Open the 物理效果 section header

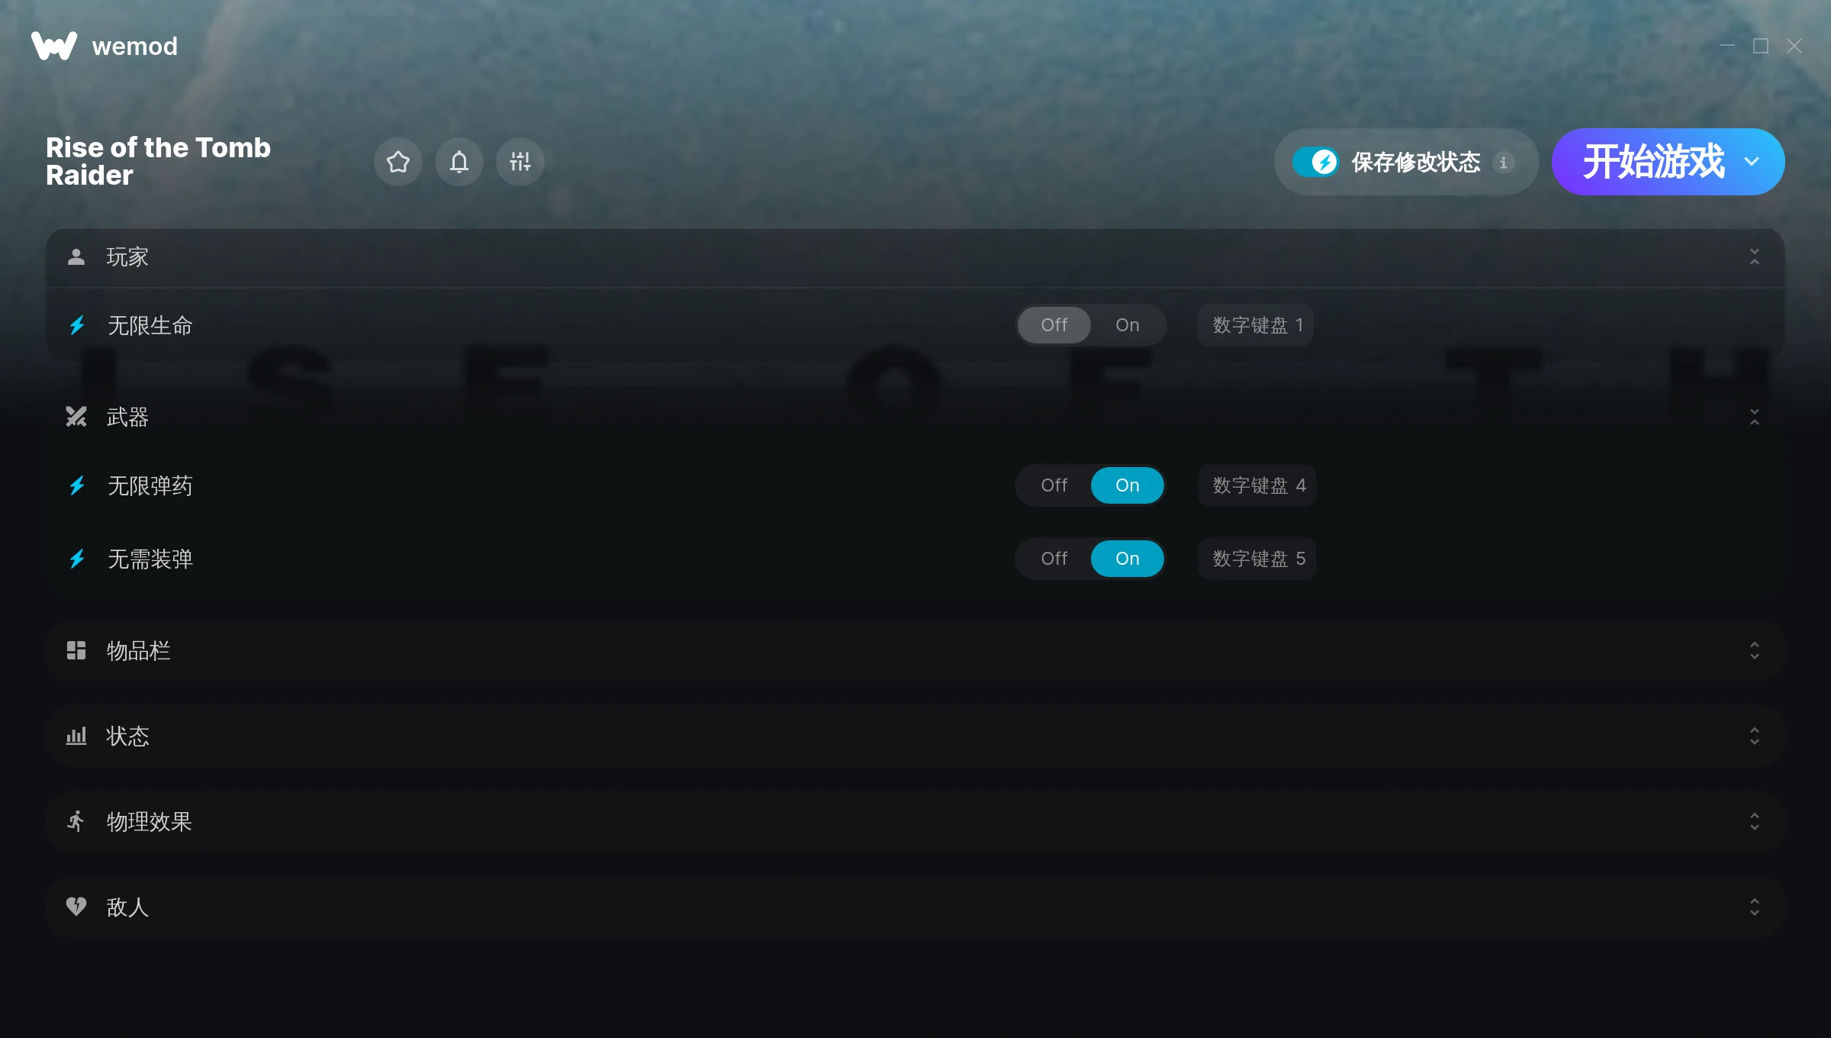pyautogui.click(x=915, y=821)
